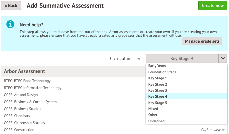This screenshot has width=229, height=134.
Task: Click the Create new button
Action: 213,6
